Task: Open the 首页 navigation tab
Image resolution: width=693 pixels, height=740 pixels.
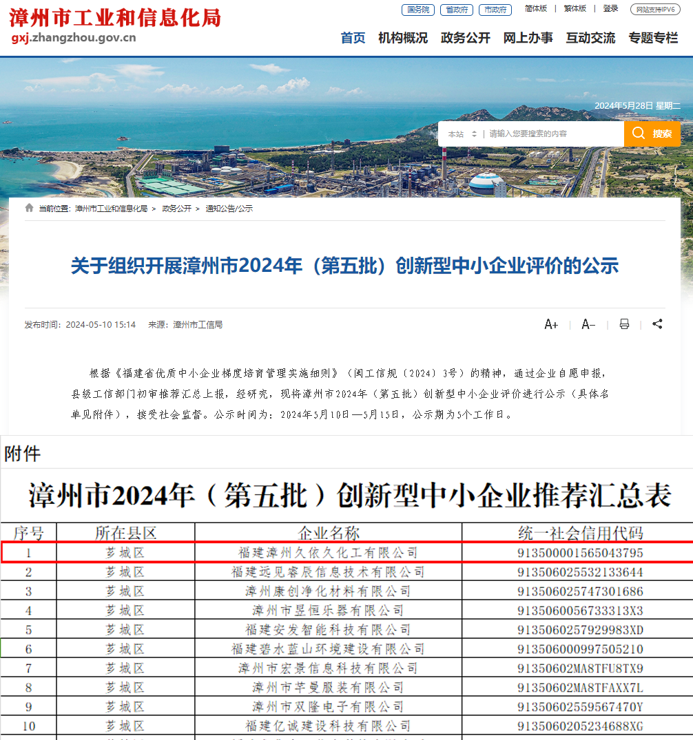Action: click(353, 38)
